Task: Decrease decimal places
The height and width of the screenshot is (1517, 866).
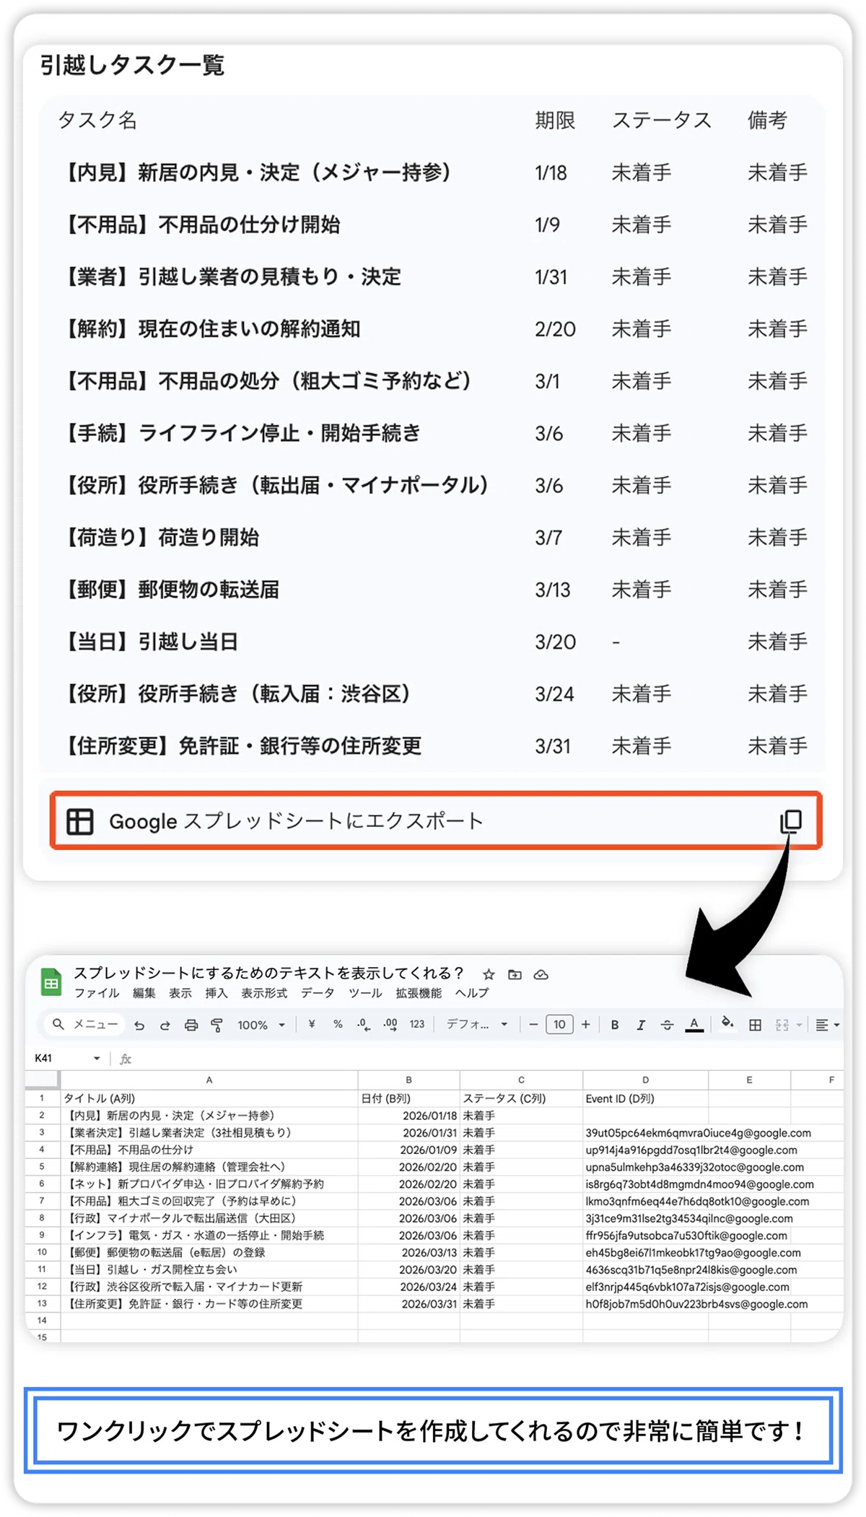Action: pos(364,1025)
